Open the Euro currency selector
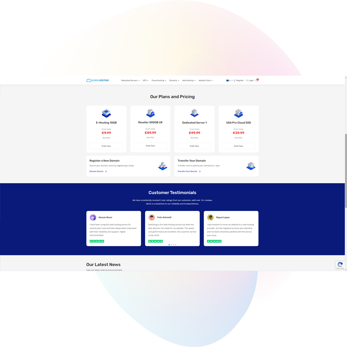347x347 pixels. point(229,80)
